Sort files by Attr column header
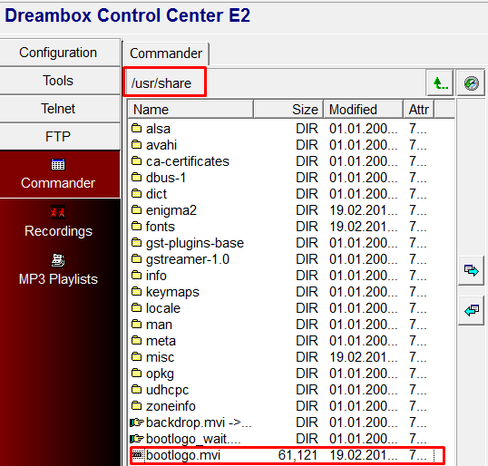 point(418,110)
